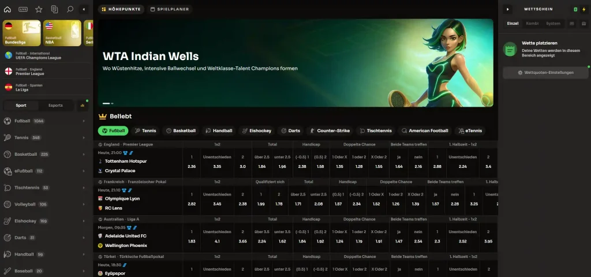Click the WTA Indian Wells banner
This screenshot has width=591, height=277.
coord(295,63)
